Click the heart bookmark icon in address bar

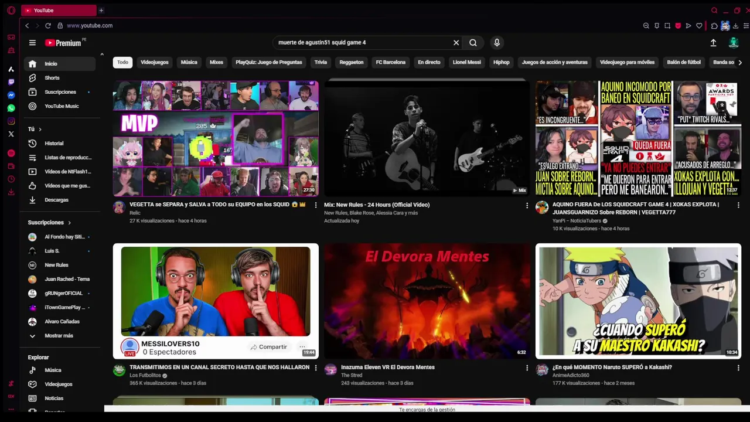tap(699, 26)
